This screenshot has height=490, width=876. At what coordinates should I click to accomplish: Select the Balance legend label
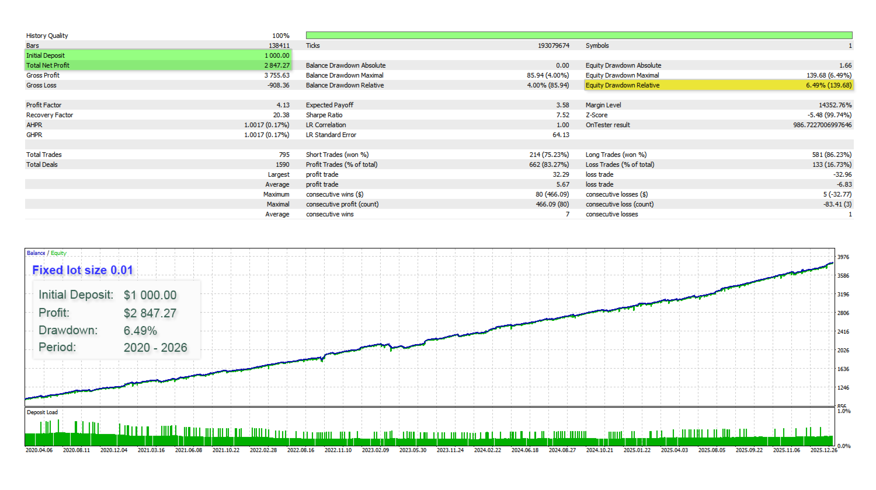click(x=35, y=253)
